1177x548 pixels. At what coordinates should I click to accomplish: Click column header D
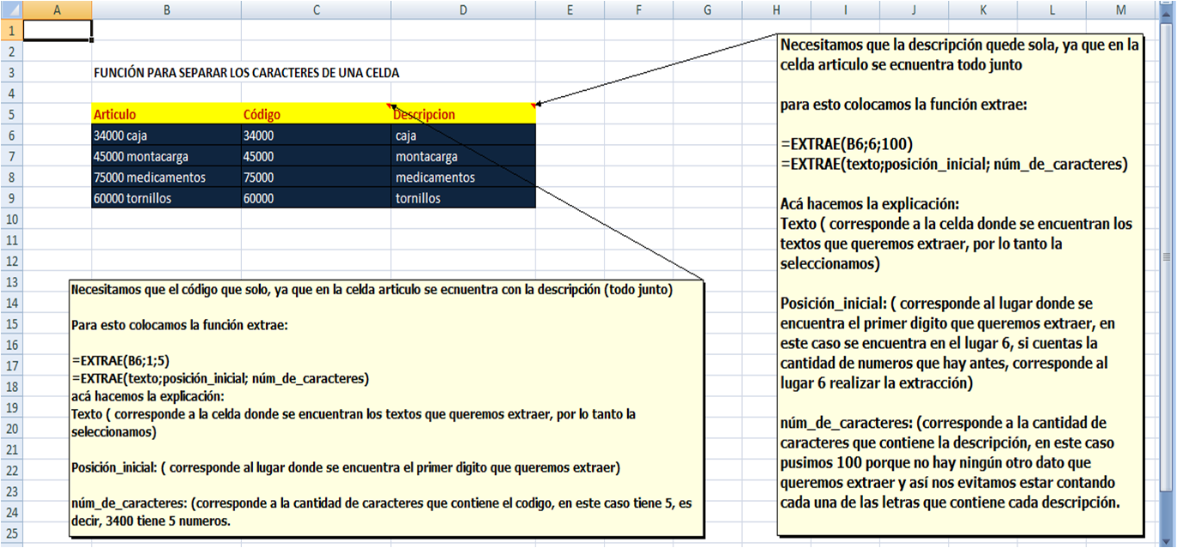click(x=462, y=9)
